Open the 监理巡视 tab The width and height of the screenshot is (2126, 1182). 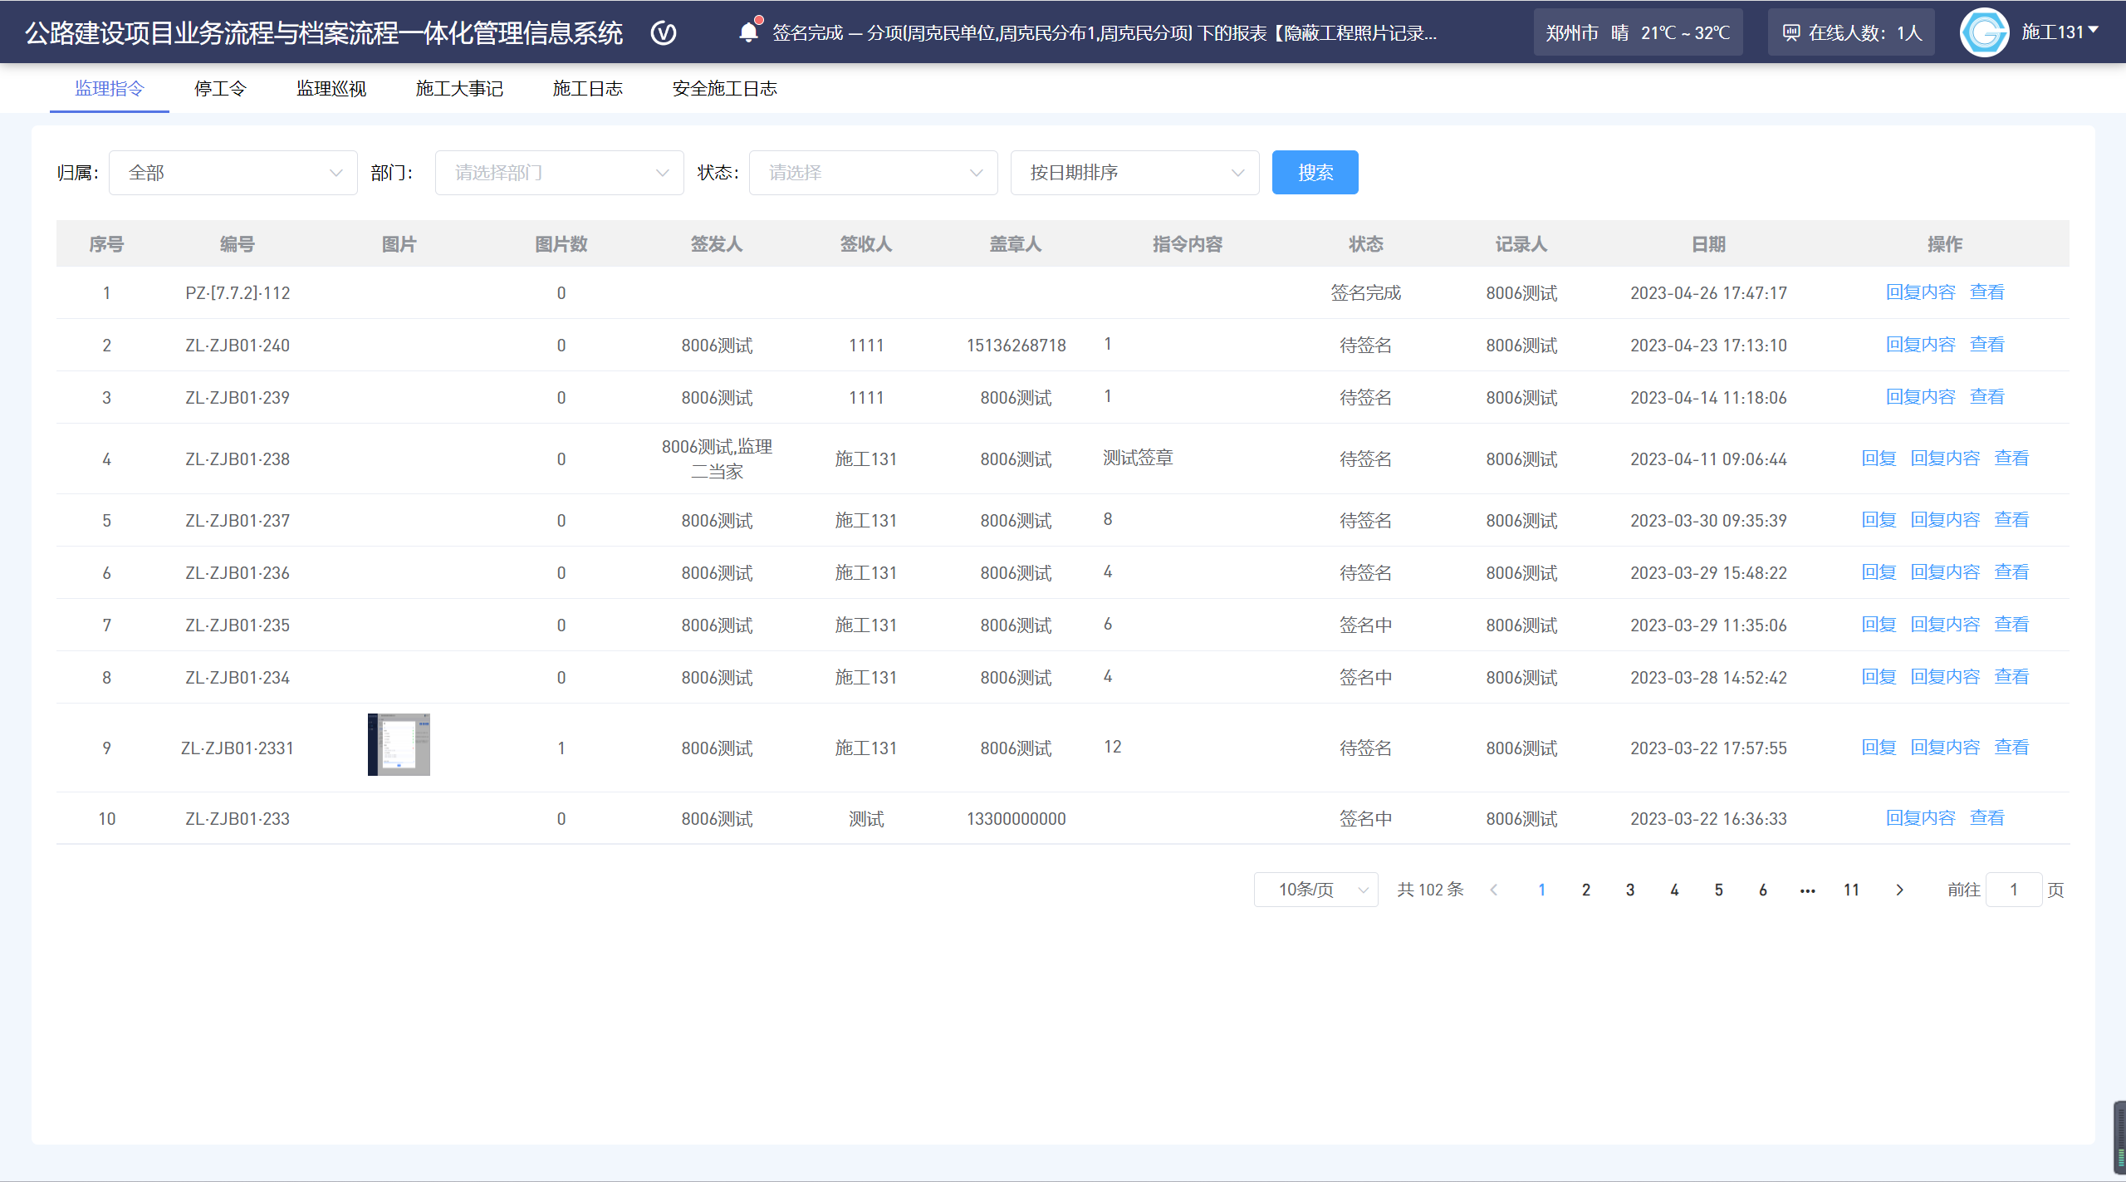coord(331,88)
